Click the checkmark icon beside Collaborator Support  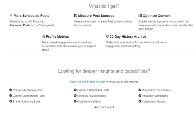pos(140,101)
